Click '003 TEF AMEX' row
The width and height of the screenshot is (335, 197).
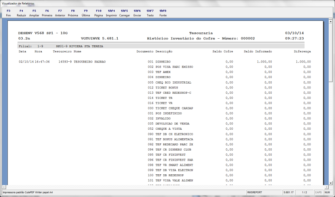tap(159, 72)
